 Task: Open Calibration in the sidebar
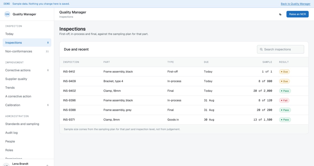(x=27, y=105)
